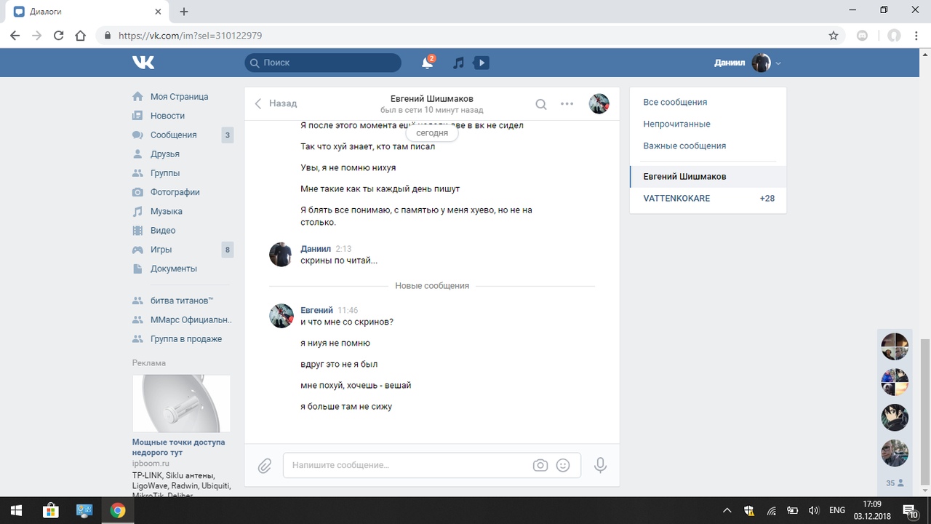
Task: Search within this conversation using magnifier icon
Action: coord(541,104)
